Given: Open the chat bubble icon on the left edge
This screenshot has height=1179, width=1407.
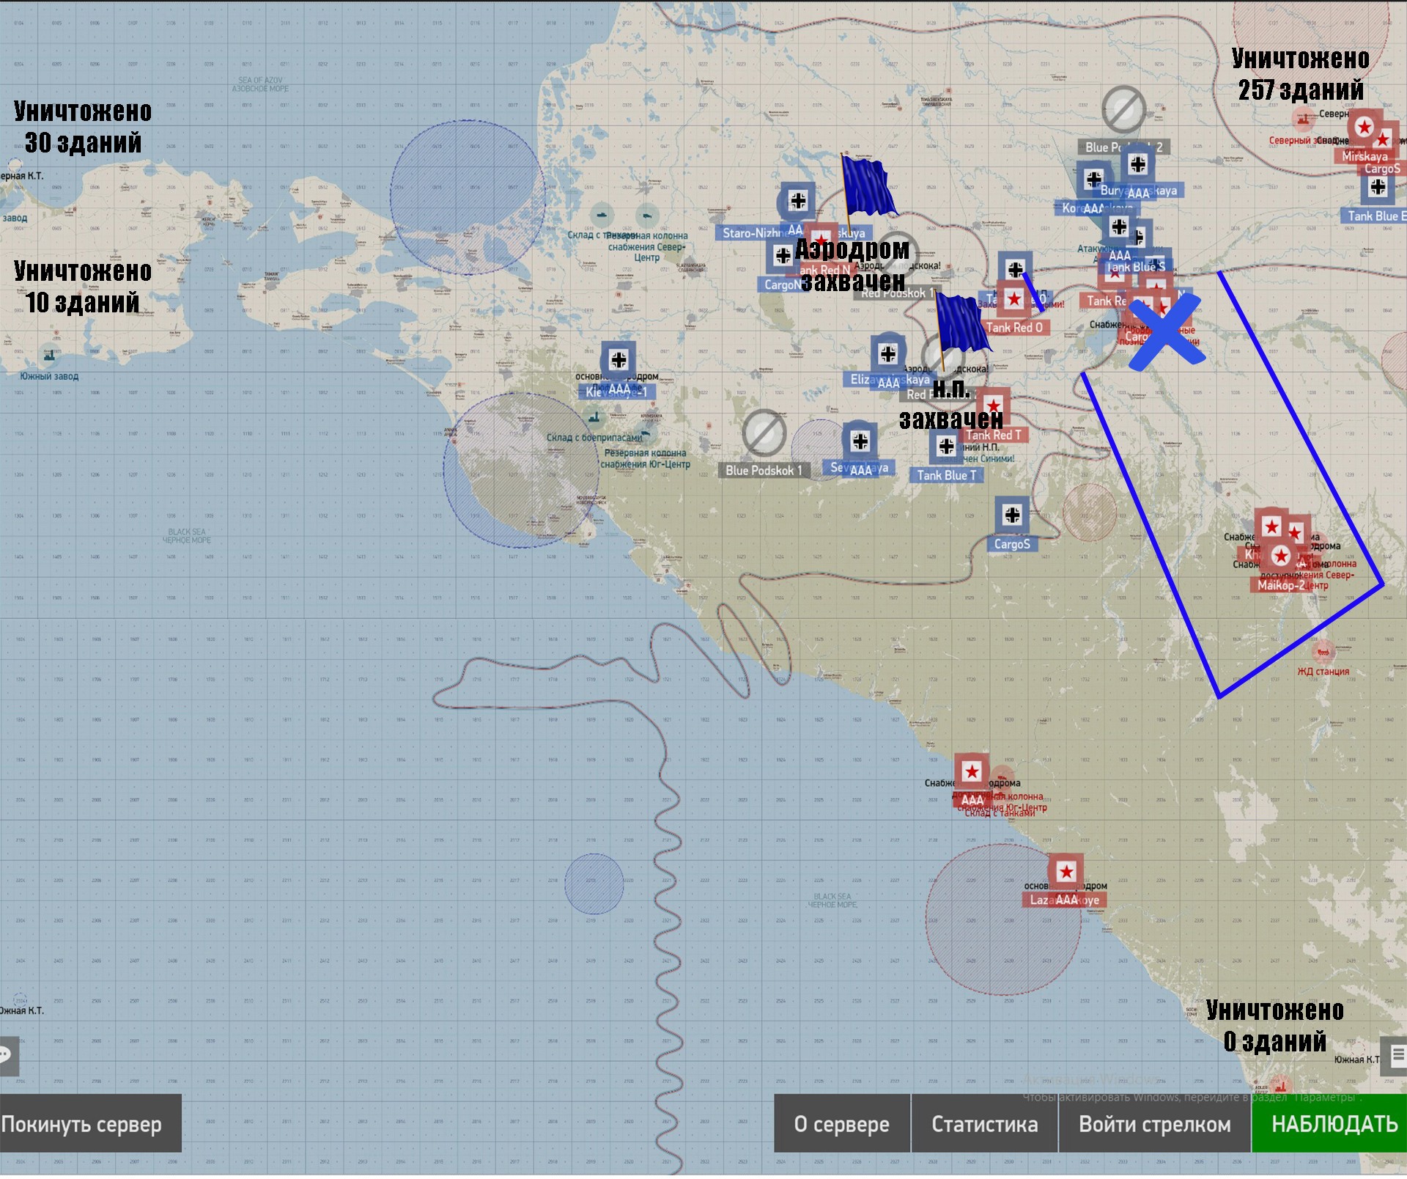Looking at the screenshot, I should point(6,1056).
